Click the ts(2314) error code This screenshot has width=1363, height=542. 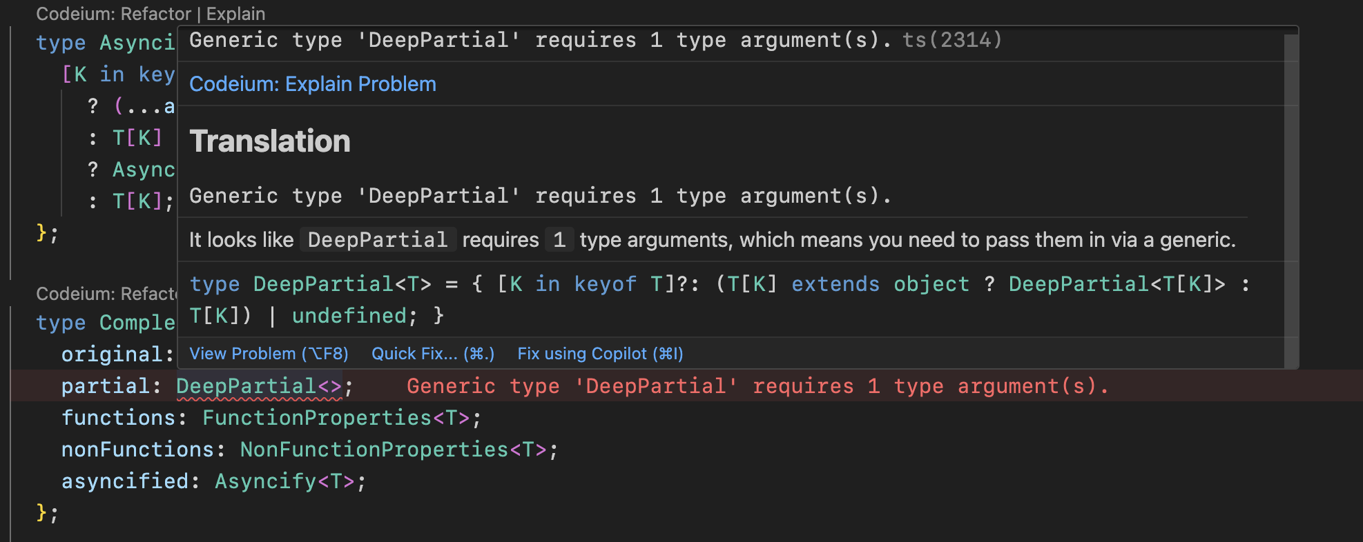(952, 40)
